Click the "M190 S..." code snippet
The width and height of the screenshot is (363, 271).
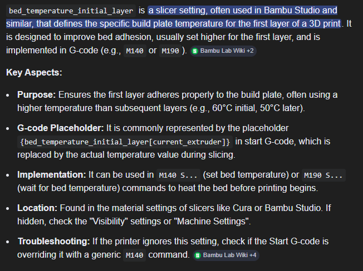coord(324,175)
